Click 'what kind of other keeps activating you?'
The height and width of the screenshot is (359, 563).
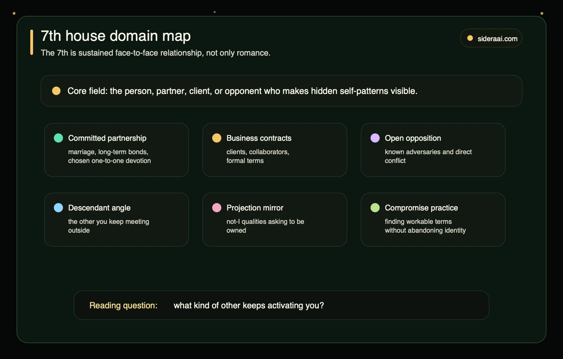click(249, 306)
